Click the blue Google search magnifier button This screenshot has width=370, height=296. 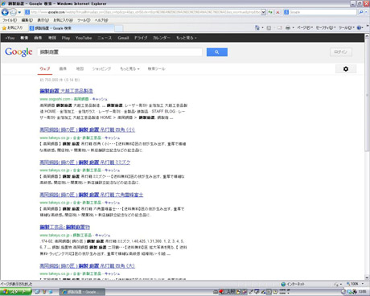click(217, 52)
